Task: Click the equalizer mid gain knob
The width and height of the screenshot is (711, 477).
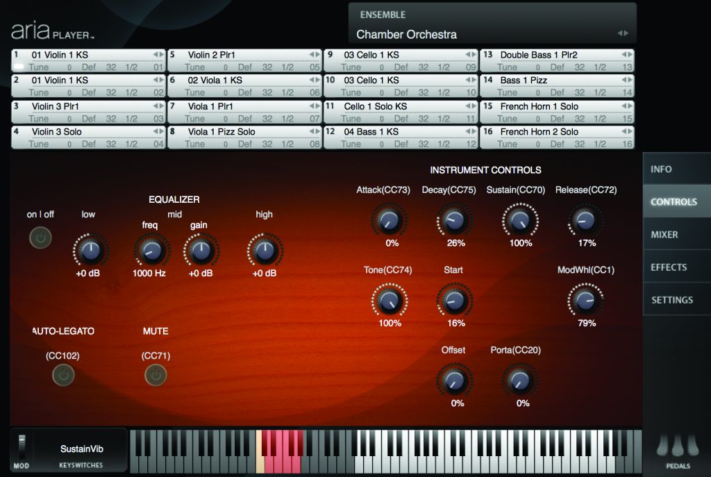Action: coord(201,250)
